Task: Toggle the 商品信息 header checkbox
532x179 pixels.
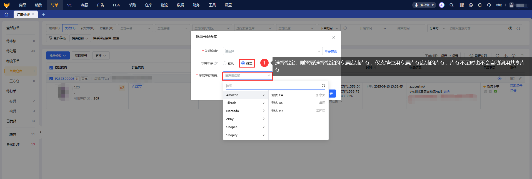Action: pyautogui.click(x=51, y=68)
